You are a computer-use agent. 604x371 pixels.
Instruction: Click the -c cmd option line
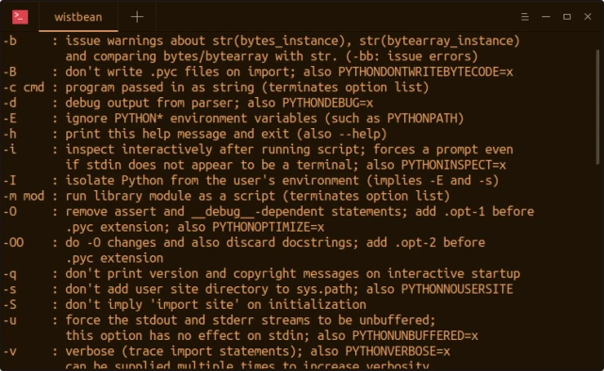[x=216, y=88]
